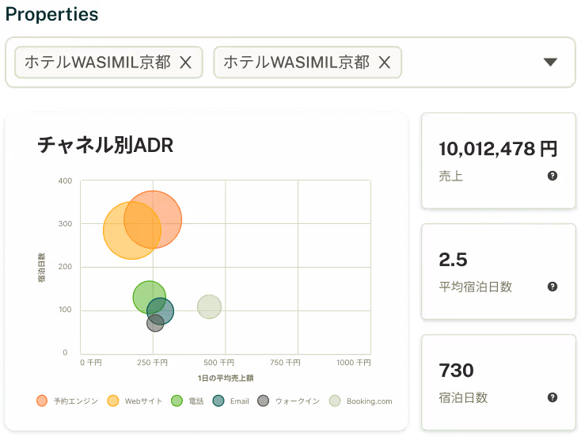Image resolution: width=581 pixels, height=437 pixels.
Task: Click the 400 y-axis tick
Action: [65, 180]
